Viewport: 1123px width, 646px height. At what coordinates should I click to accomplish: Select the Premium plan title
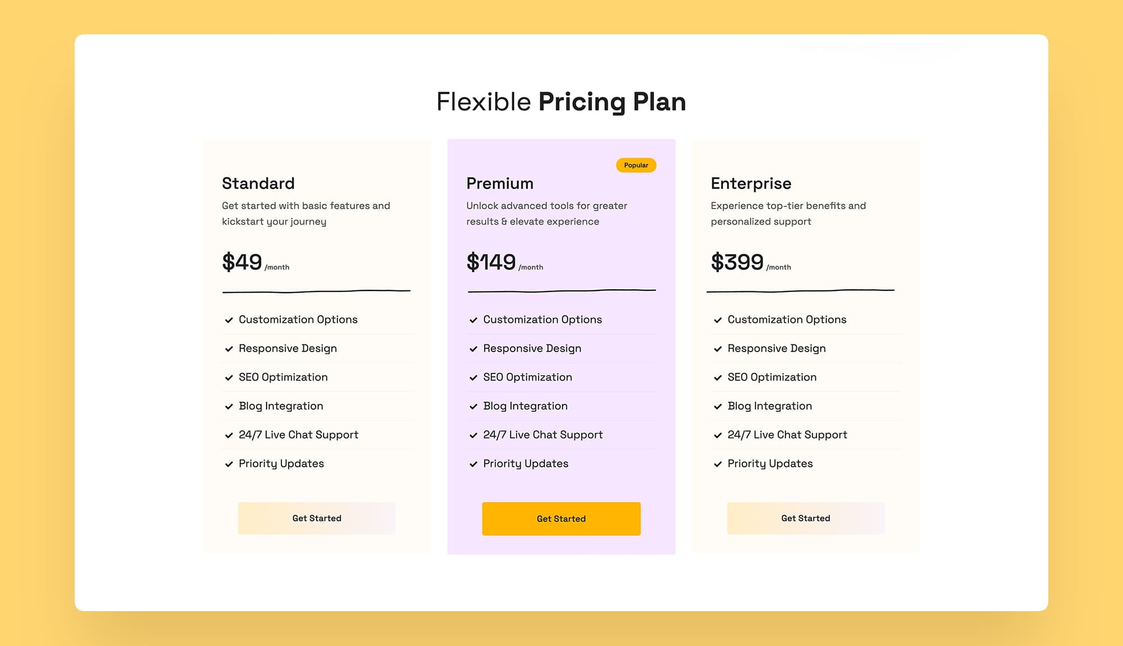click(x=500, y=184)
